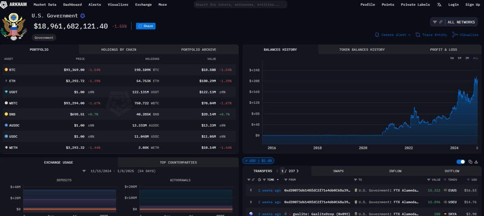Click the Login link
The width and height of the screenshot is (484, 216).
pos(453,5)
